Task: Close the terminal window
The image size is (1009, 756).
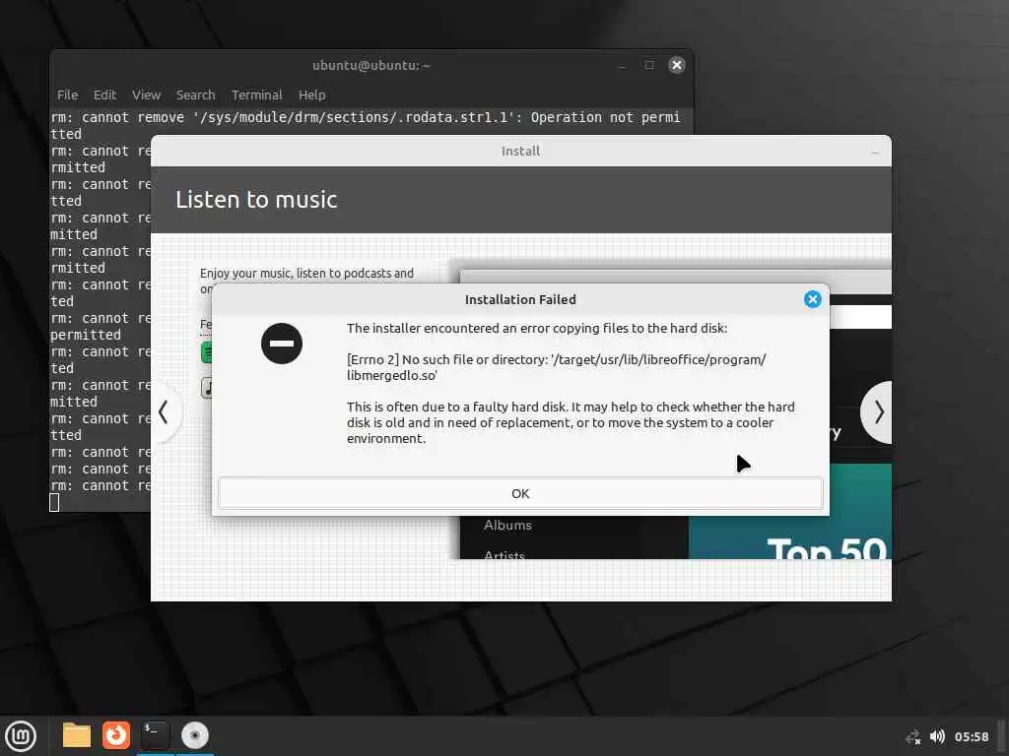Action: point(676,65)
